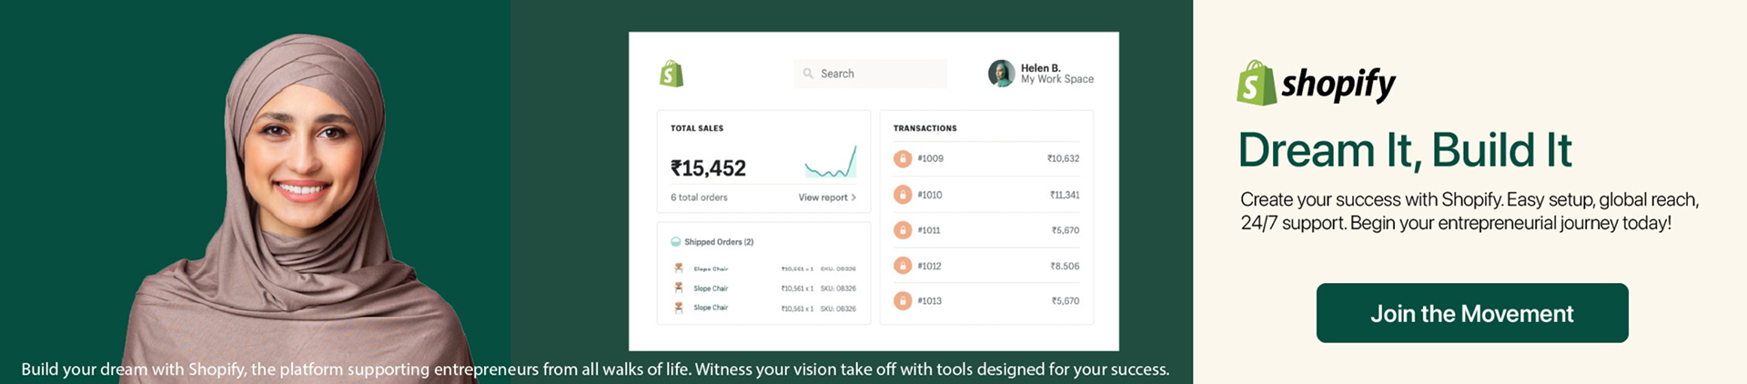Click the chevron next to View report
1747x384 pixels.
click(x=853, y=197)
